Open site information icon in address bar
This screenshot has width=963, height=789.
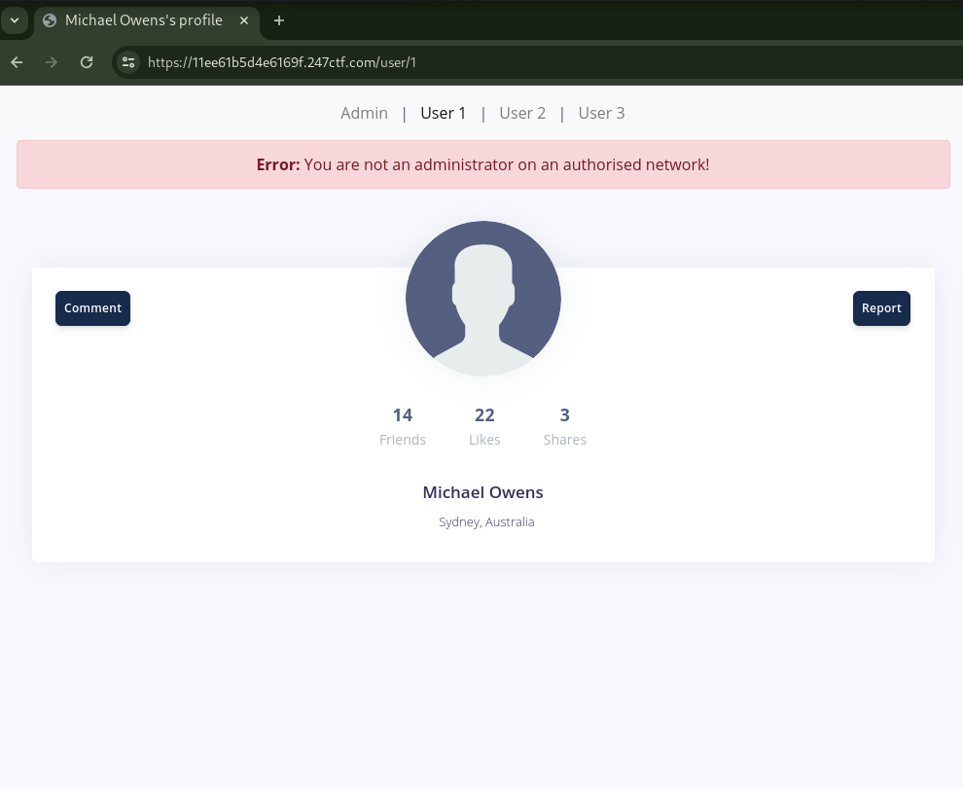coord(128,62)
